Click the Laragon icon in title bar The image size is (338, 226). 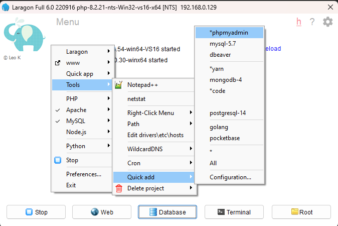6,7
